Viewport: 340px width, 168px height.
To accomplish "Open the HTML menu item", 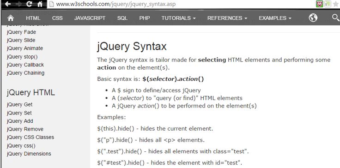I will click(33, 18).
